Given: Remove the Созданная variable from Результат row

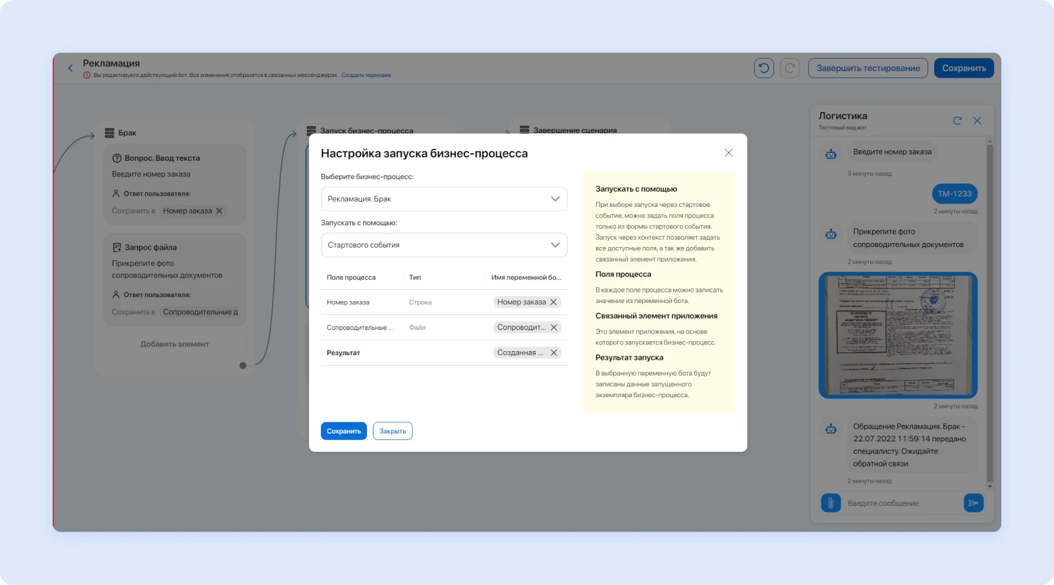Looking at the screenshot, I should click(554, 353).
